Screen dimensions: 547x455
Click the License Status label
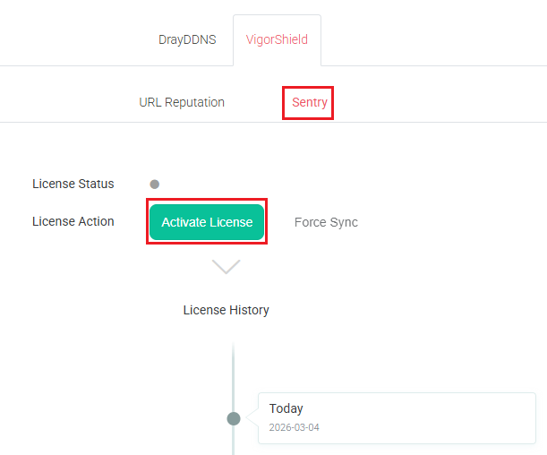click(73, 184)
